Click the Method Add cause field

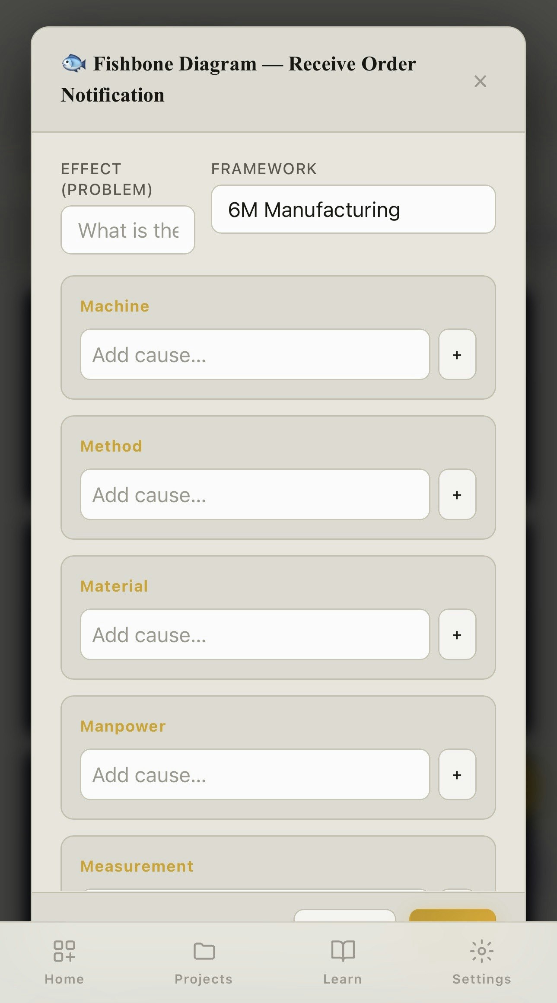point(255,495)
